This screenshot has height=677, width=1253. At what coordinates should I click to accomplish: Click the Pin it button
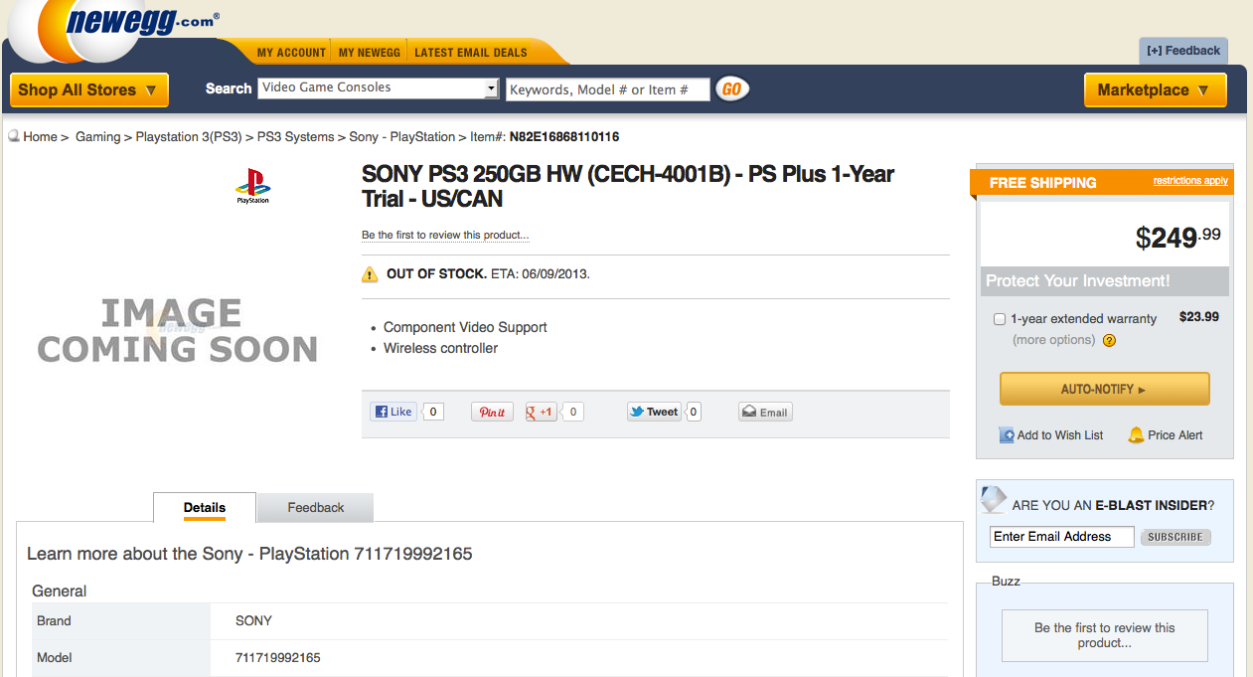pyautogui.click(x=493, y=412)
